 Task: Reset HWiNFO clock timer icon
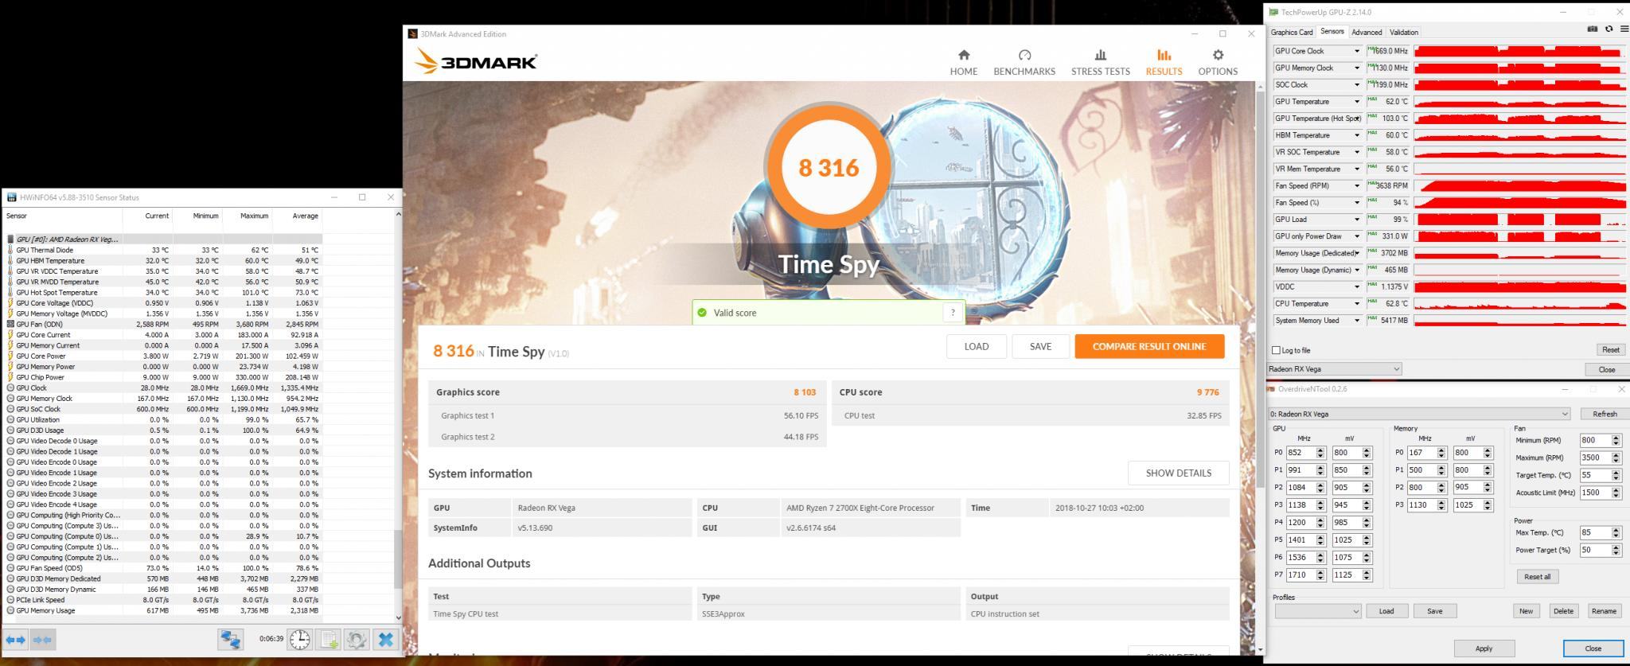pyautogui.click(x=300, y=639)
